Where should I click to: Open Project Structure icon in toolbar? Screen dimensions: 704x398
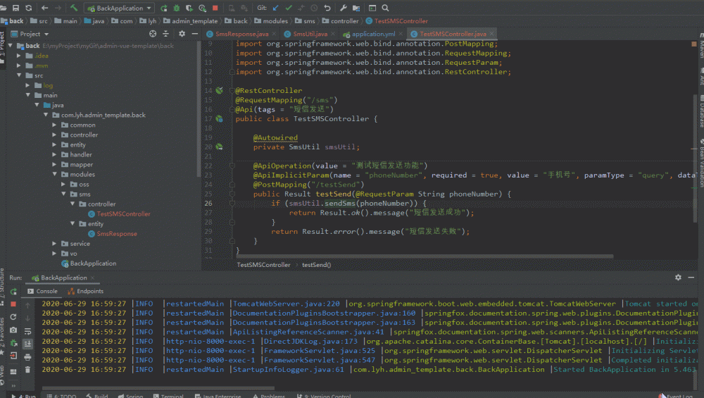[356, 8]
